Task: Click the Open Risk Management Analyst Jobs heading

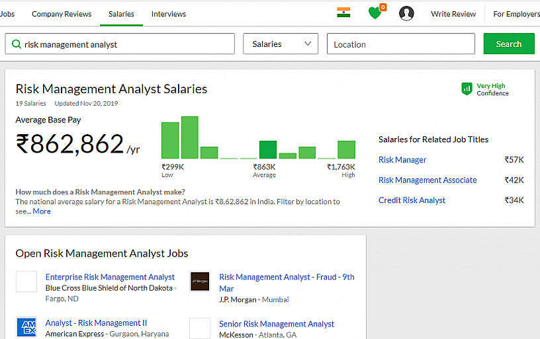Action: (102, 253)
